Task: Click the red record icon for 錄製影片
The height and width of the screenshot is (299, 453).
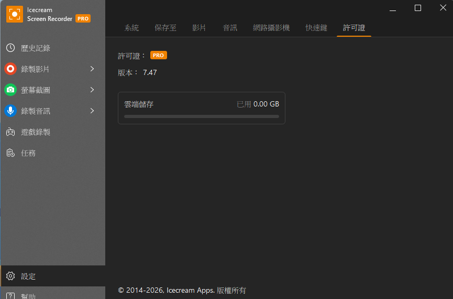Action: [x=10, y=69]
